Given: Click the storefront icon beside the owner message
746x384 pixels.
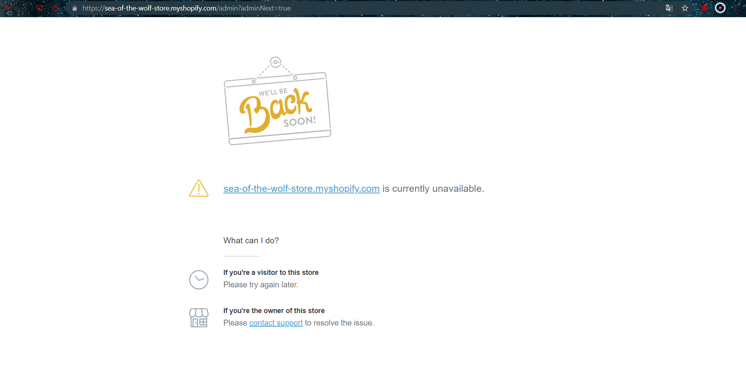Looking at the screenshot, I should [x=199, y=318].
